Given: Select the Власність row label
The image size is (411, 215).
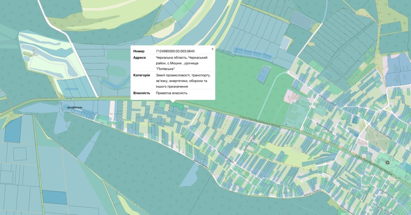Looking at the screenshot, I should 142,93.
